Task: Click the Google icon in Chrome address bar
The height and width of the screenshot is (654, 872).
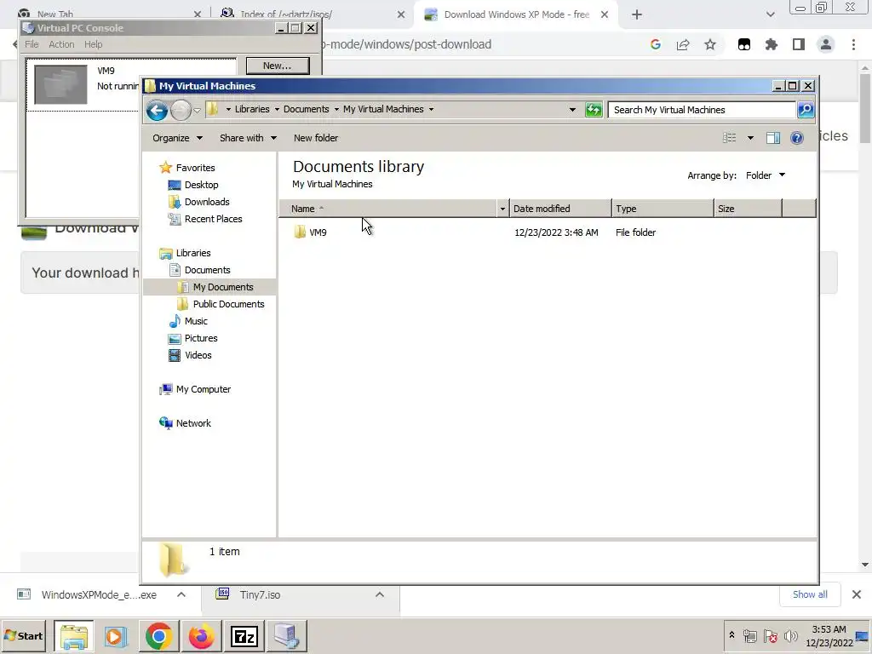Action: (x=656, y=44)
